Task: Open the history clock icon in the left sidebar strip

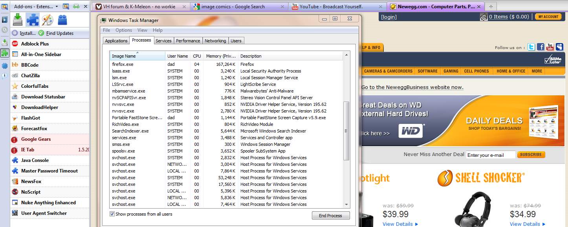Action: [4, 30]
